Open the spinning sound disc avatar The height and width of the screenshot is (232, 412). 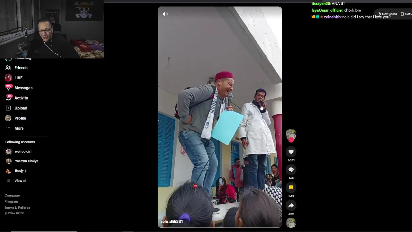coord(291,223)
